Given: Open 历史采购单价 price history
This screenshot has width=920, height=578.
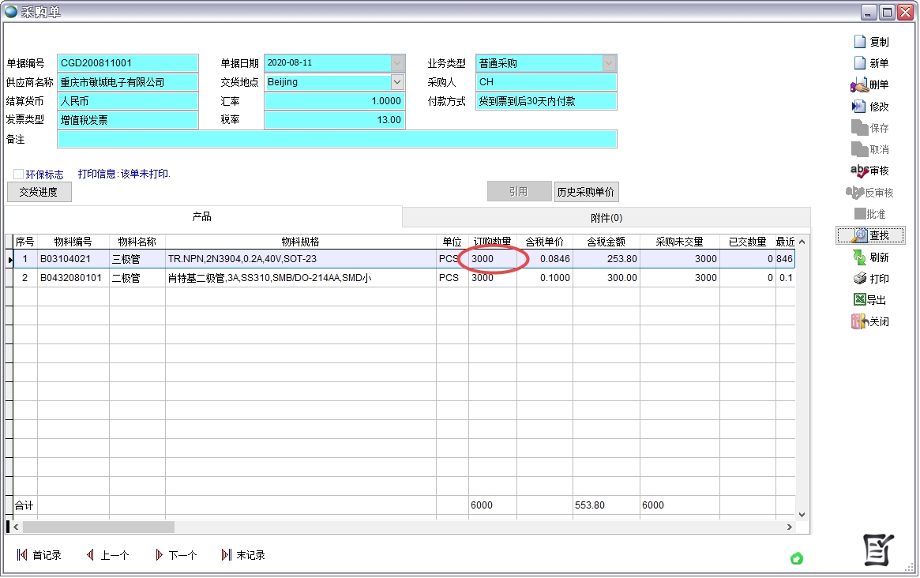Looking at the screenshot, I should 586,192.
